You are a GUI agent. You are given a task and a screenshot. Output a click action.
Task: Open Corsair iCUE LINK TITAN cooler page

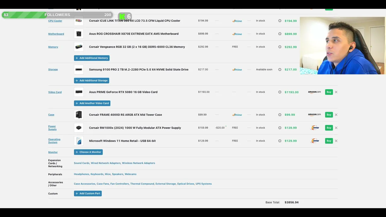point(134,21)
